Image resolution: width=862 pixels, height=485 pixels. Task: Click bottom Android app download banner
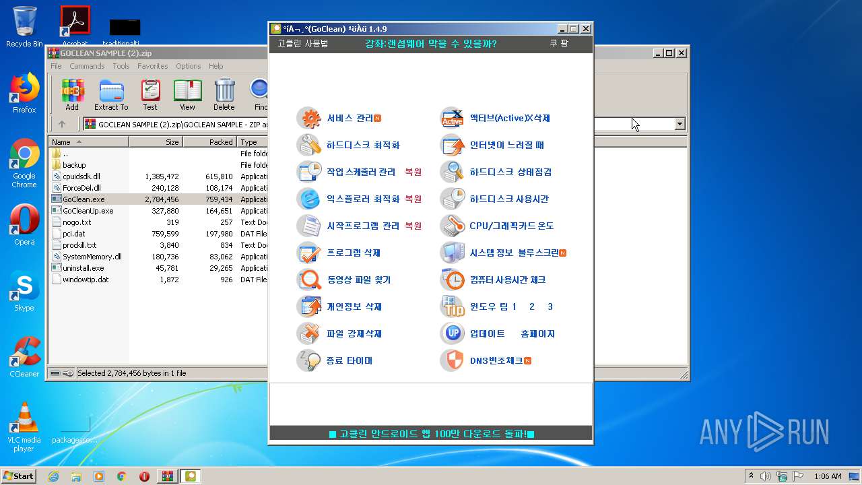point(431,434)
